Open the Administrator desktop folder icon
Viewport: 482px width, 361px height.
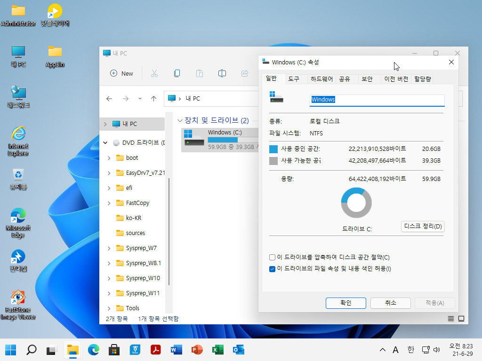18,15
